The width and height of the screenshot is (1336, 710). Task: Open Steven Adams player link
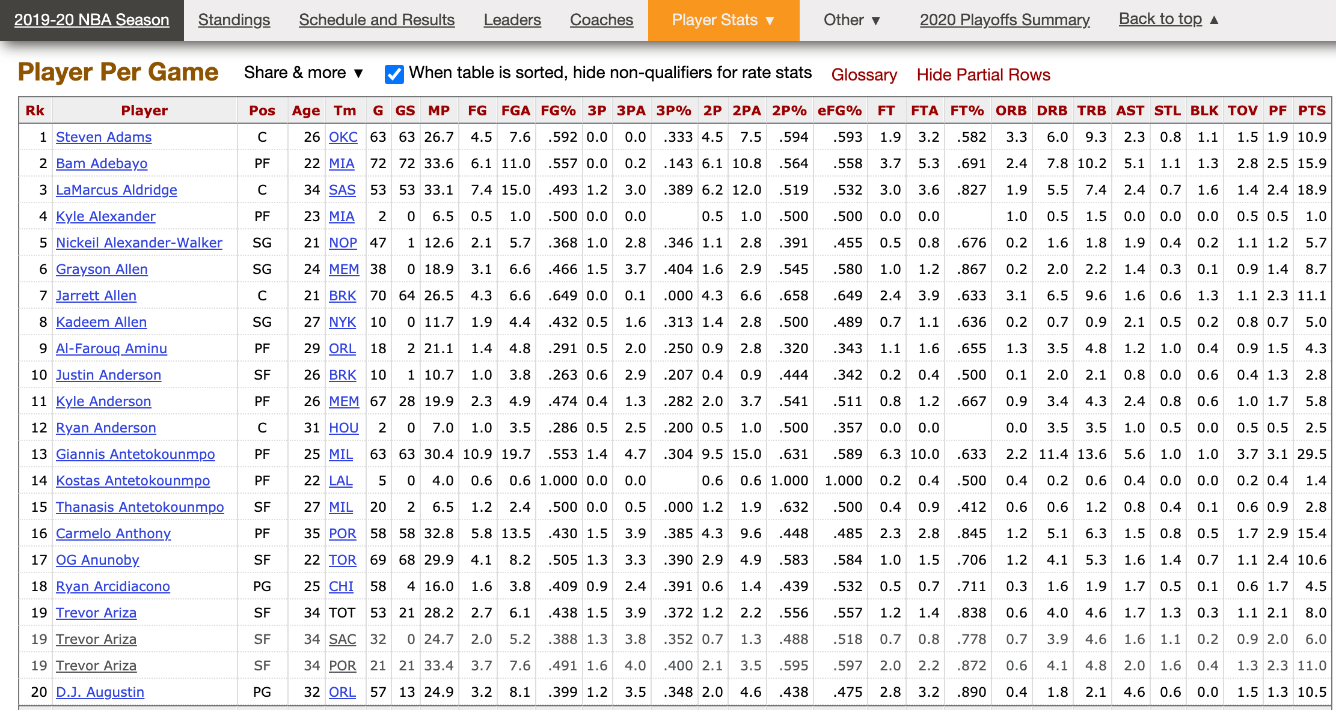click(103, 137)
